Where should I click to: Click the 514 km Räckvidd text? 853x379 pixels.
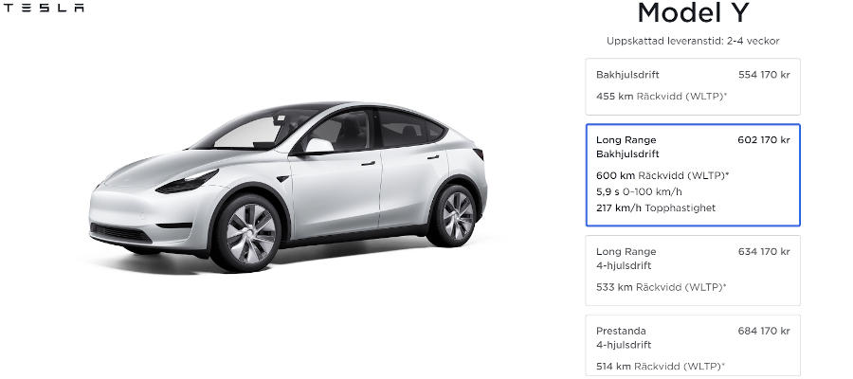(661, 367)
